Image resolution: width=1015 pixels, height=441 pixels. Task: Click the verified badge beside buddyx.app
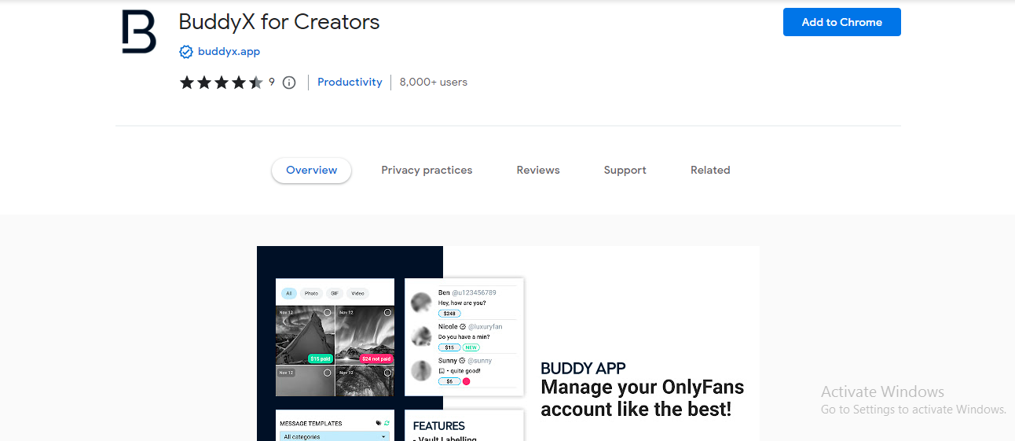(186, 52)
